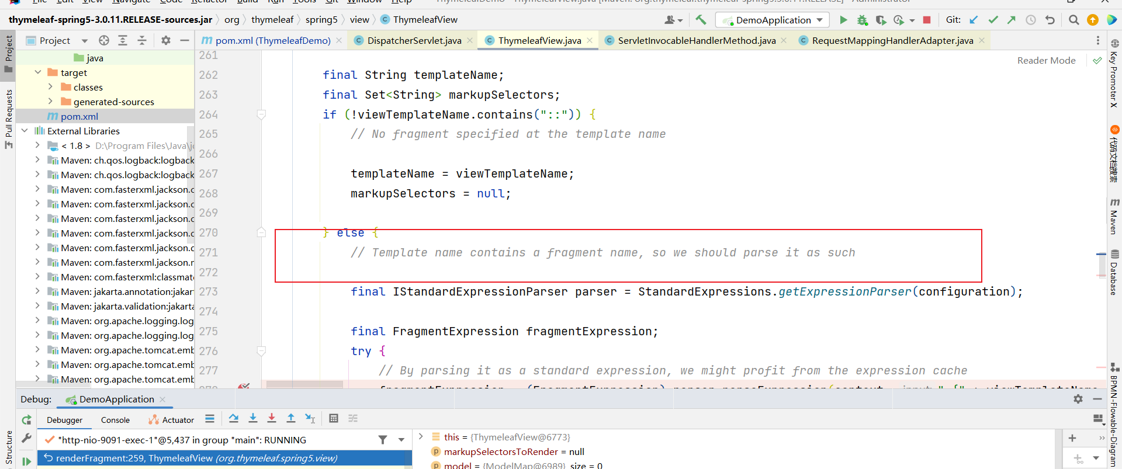Expand all nodes in Project panel
Image resolution: width=1122 pixels, height=469 pixels.
[123, 40]
